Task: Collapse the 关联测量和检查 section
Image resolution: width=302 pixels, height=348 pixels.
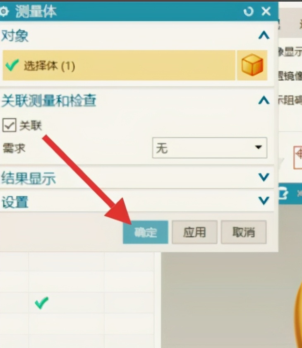Action: (x=264, y=100)
